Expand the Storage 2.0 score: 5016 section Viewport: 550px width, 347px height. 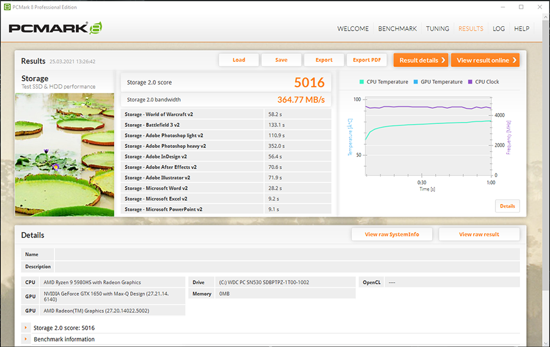[26, 327]
